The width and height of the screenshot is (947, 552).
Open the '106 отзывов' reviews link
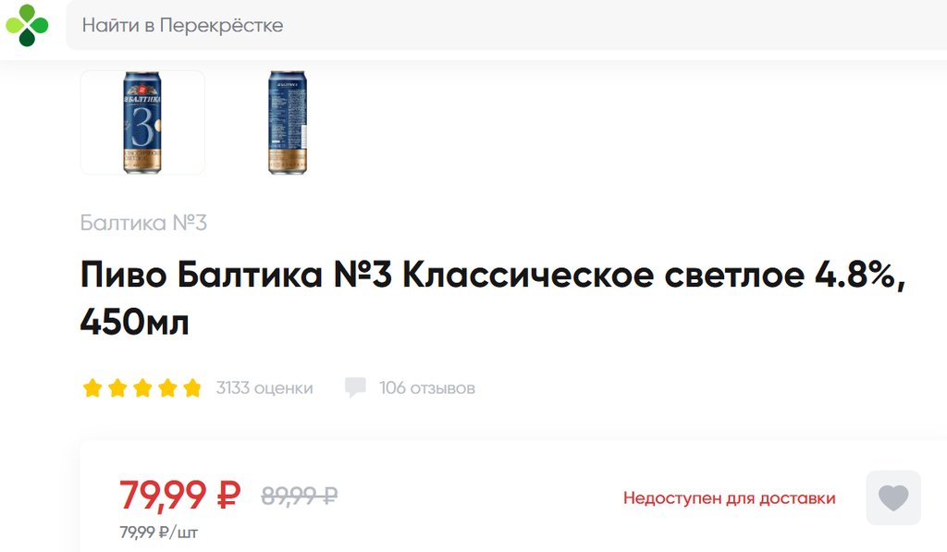coord(427,387)
